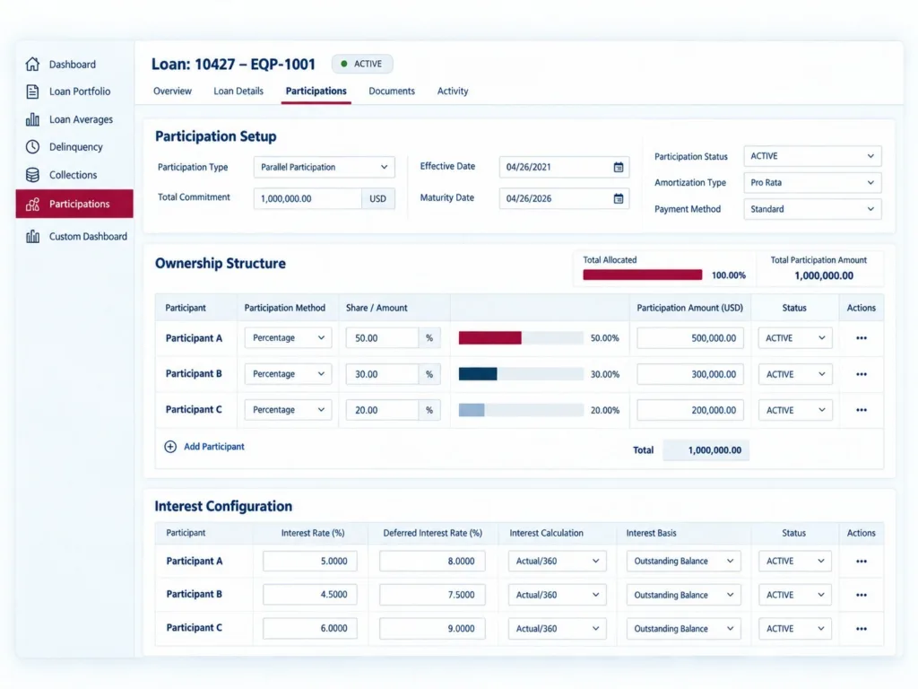The height and width of the screenshot is (689, 918).
Task: Click Participant C Deferred Interest Rate field
Action: click(x=432, y=629)
